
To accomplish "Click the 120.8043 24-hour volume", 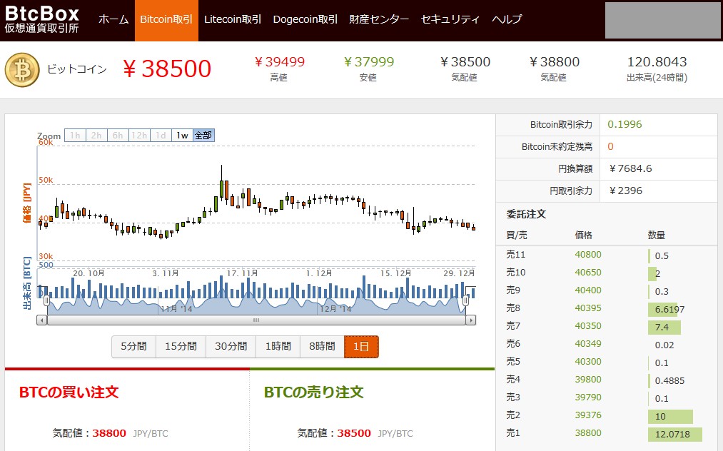I will (657, 62).
